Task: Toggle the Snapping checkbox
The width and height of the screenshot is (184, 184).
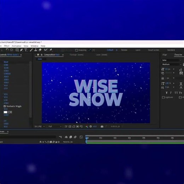Action: point(76,50)
